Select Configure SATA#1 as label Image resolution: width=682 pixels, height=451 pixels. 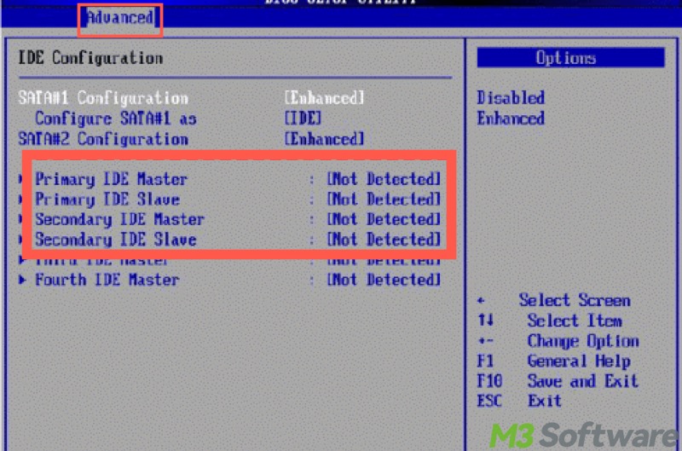pos(116,119)
